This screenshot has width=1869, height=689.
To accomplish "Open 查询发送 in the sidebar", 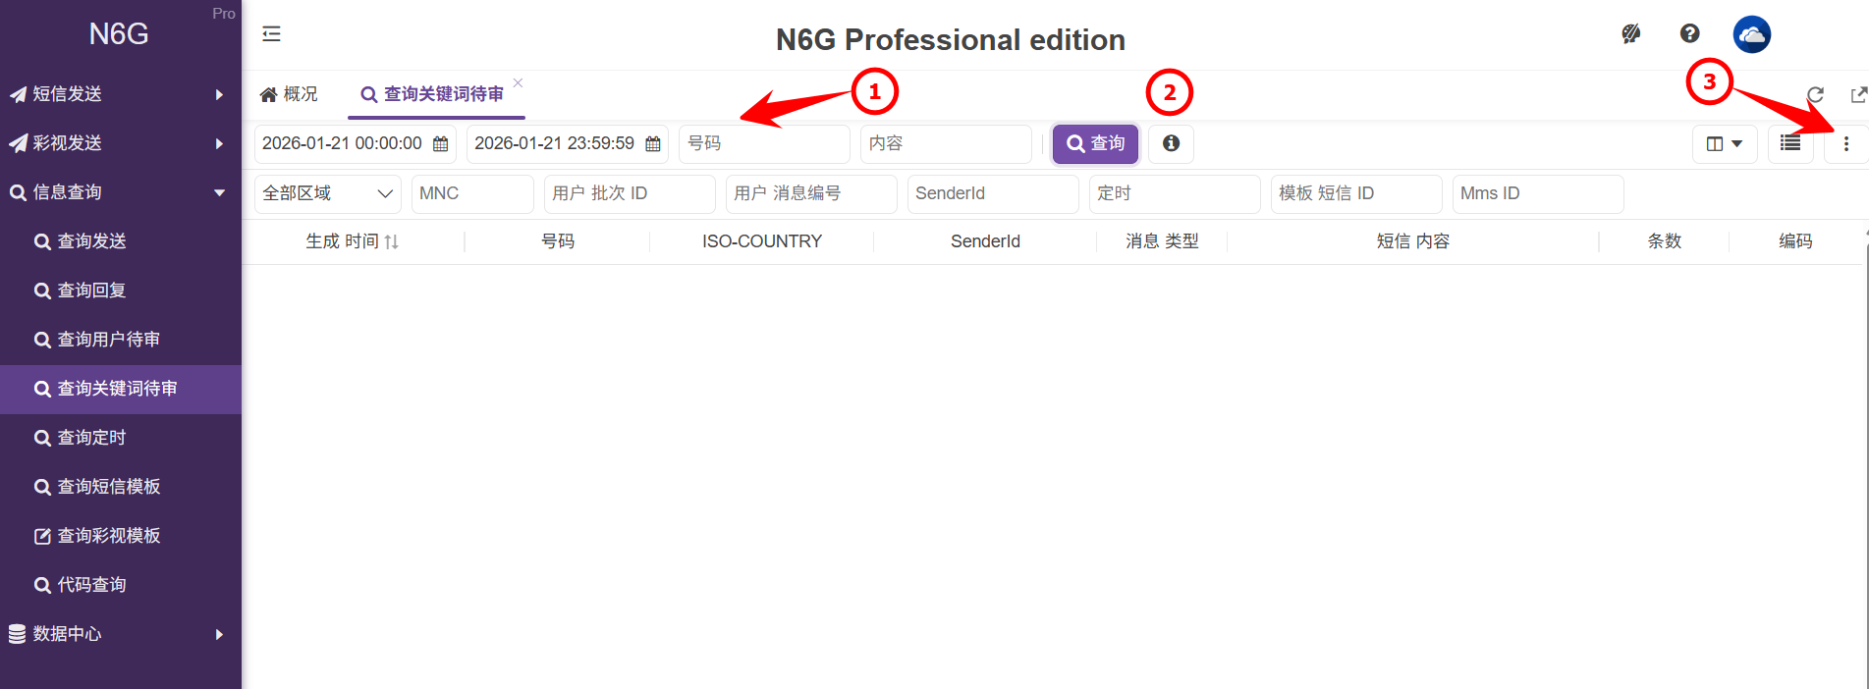I will point(91,241).
